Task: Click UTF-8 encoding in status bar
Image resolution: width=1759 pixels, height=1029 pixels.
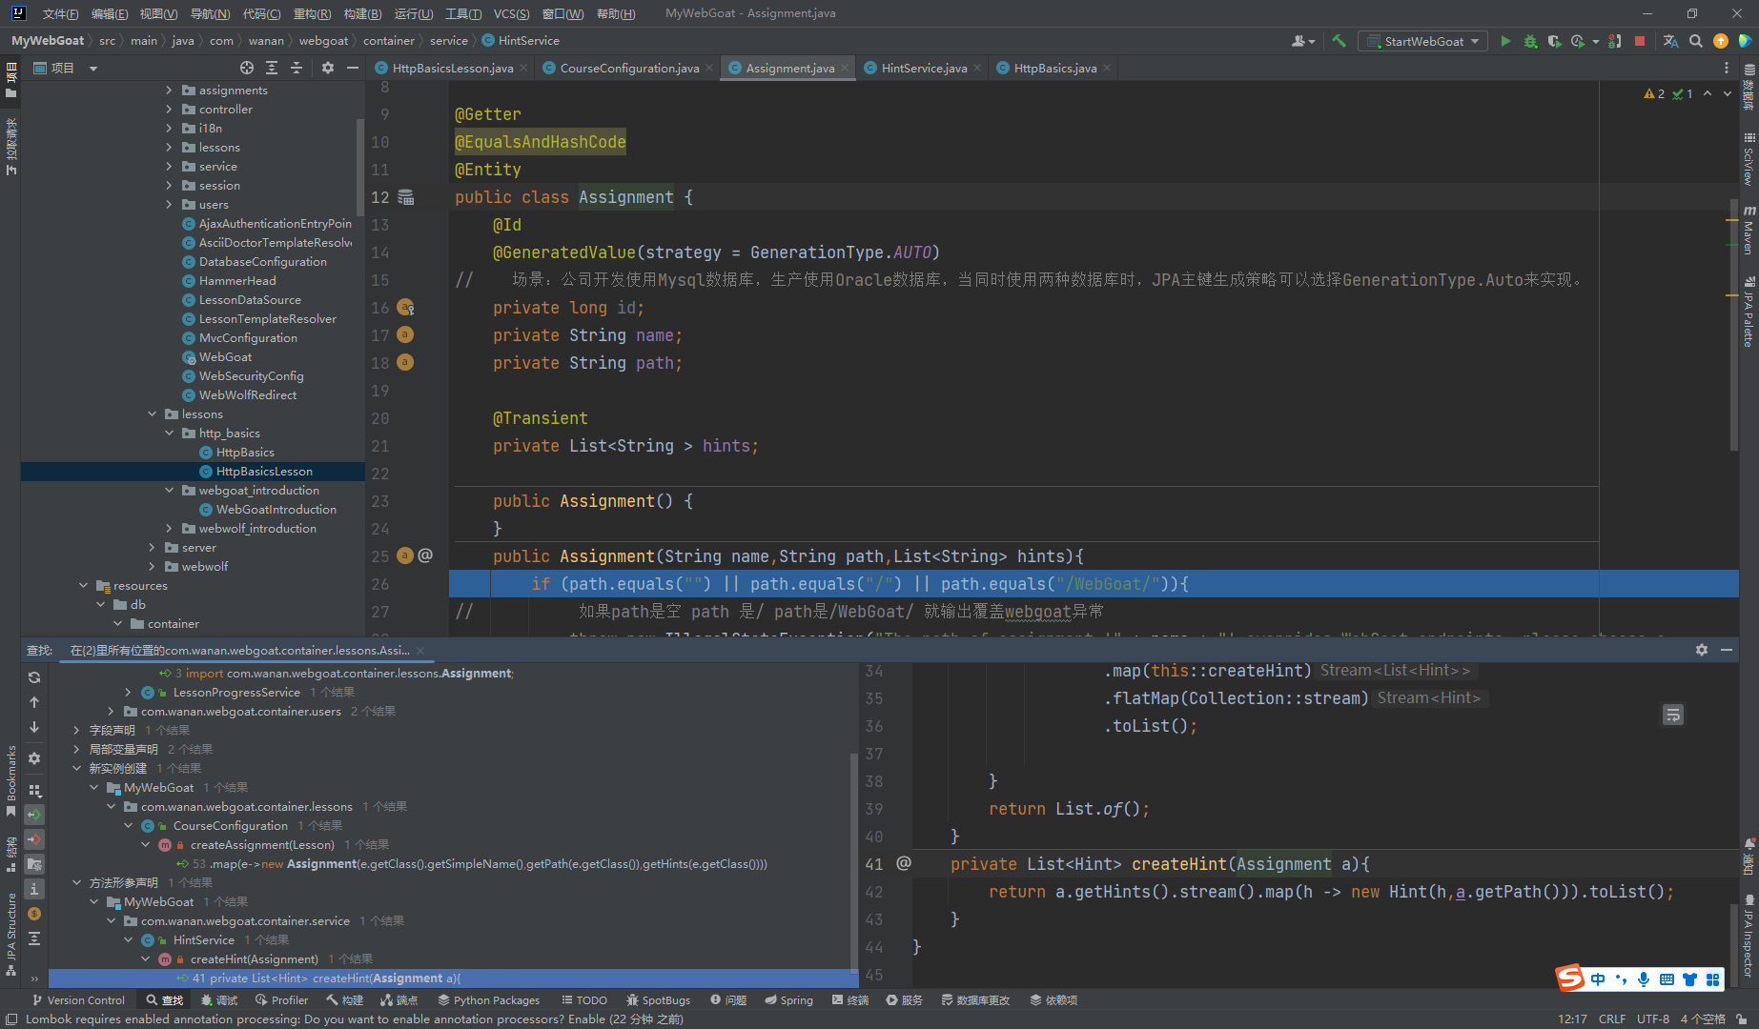Action: 1653,1019
